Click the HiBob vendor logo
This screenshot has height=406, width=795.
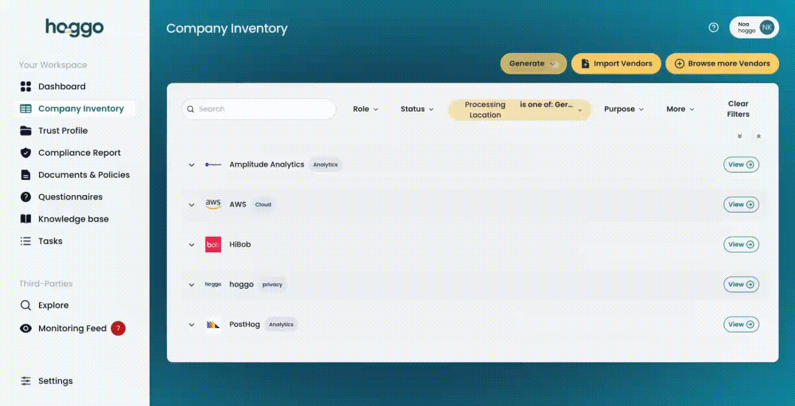pyautogui.click(x=213, y=245)
